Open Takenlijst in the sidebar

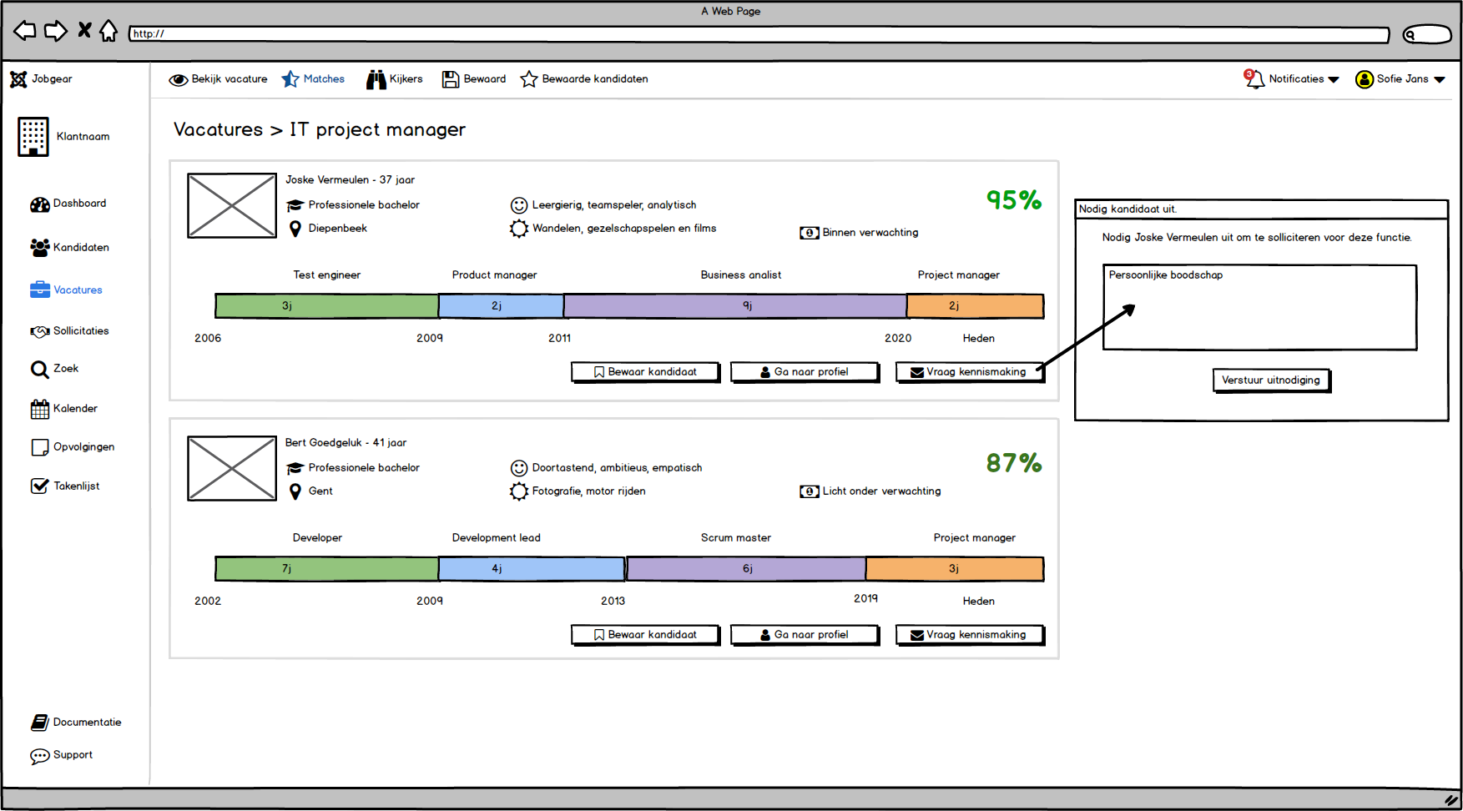tap(65, 486)
